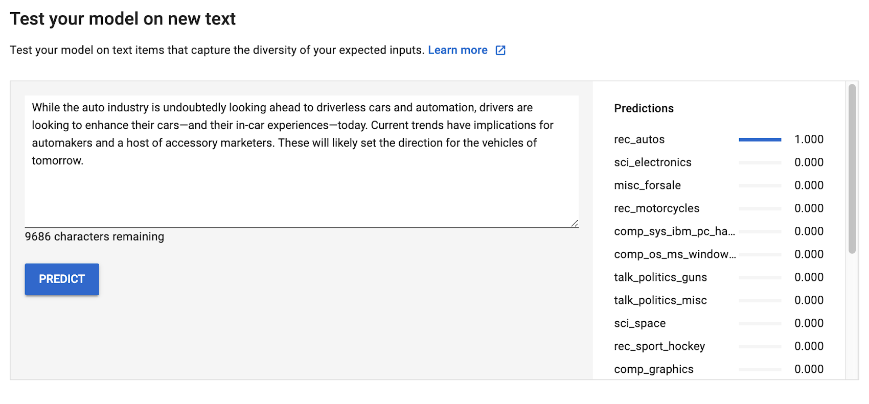Click the PREDICT button

click(62, 279)
